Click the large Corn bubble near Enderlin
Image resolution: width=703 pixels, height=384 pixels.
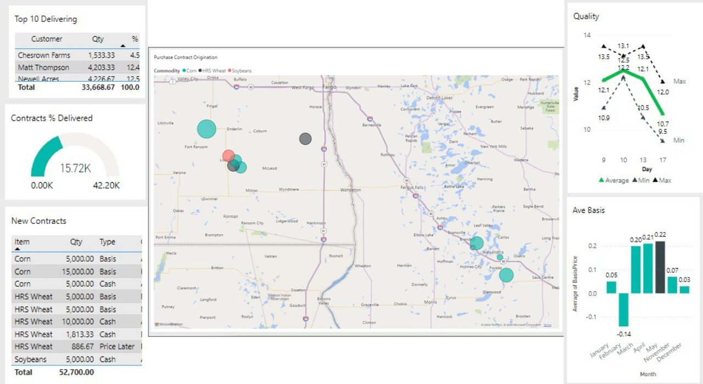click(x=207, y=129)
